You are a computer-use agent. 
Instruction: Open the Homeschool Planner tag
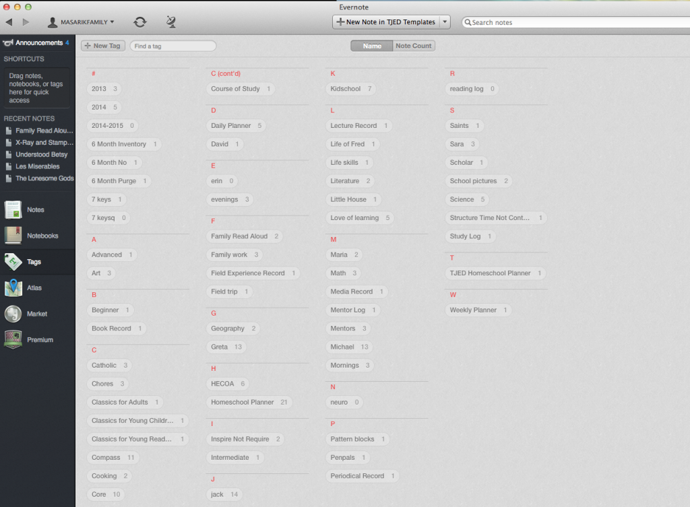coord(249,402)
